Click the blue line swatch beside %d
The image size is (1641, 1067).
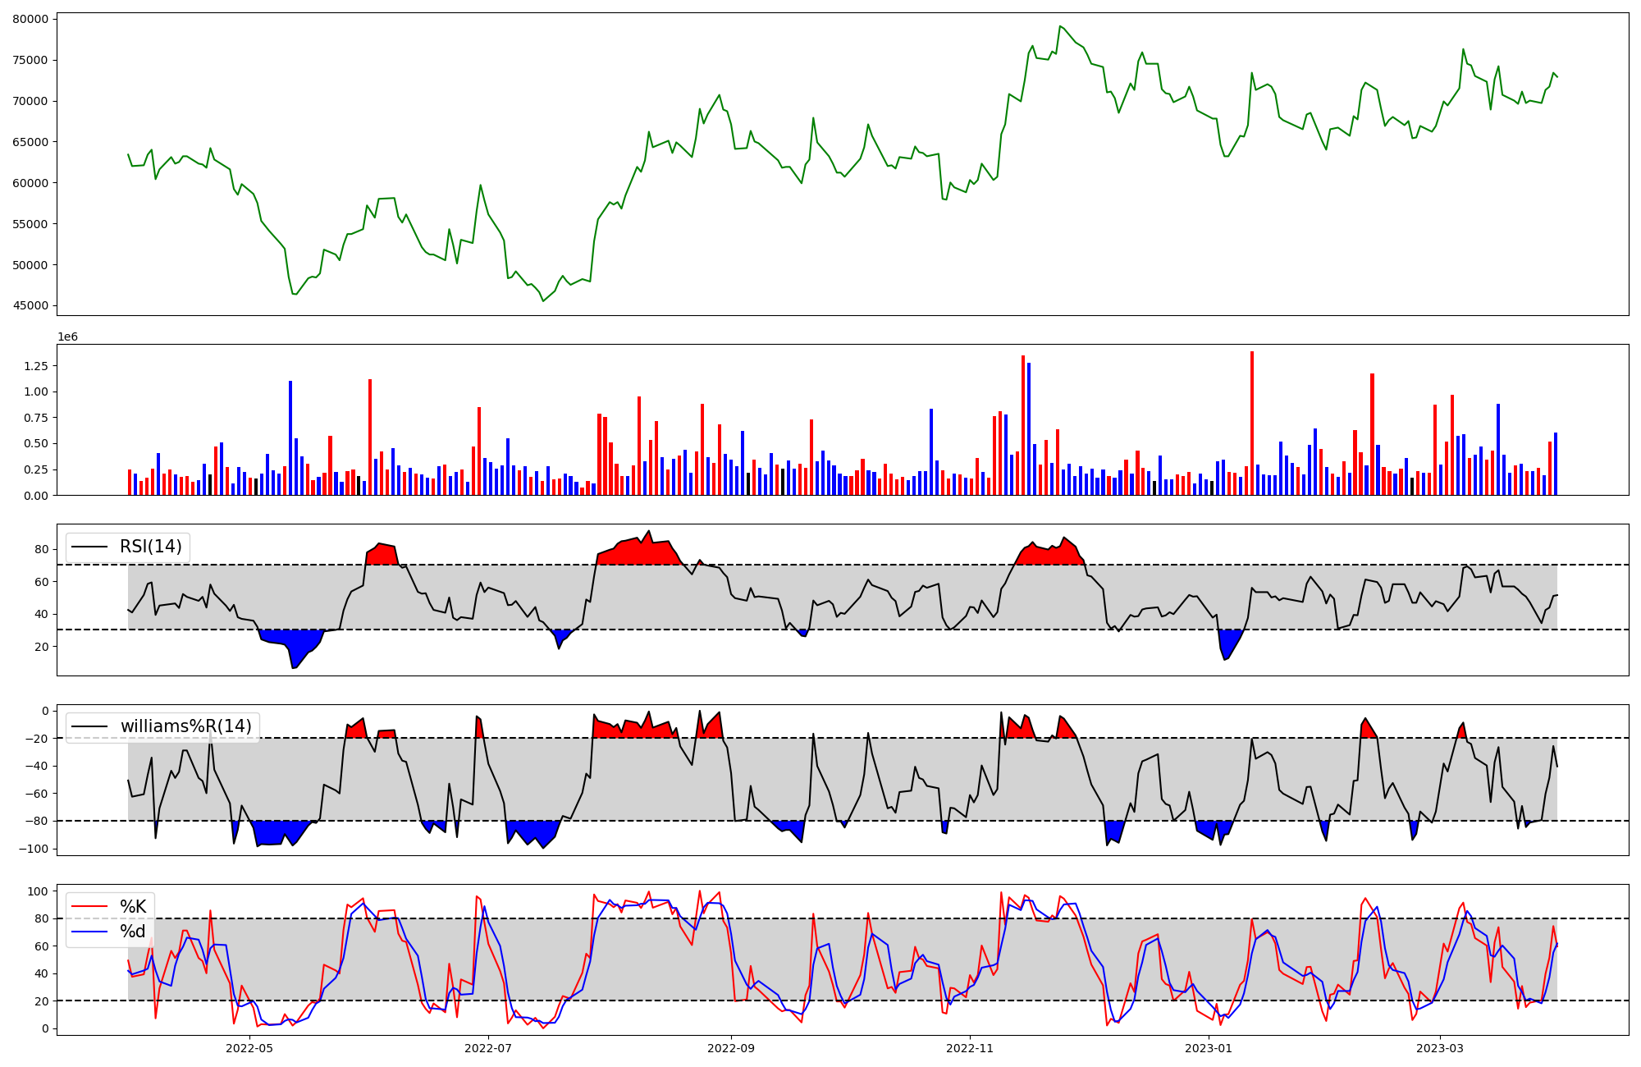89,932
